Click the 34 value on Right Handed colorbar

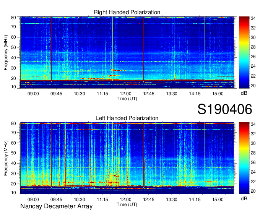(253, 18)
